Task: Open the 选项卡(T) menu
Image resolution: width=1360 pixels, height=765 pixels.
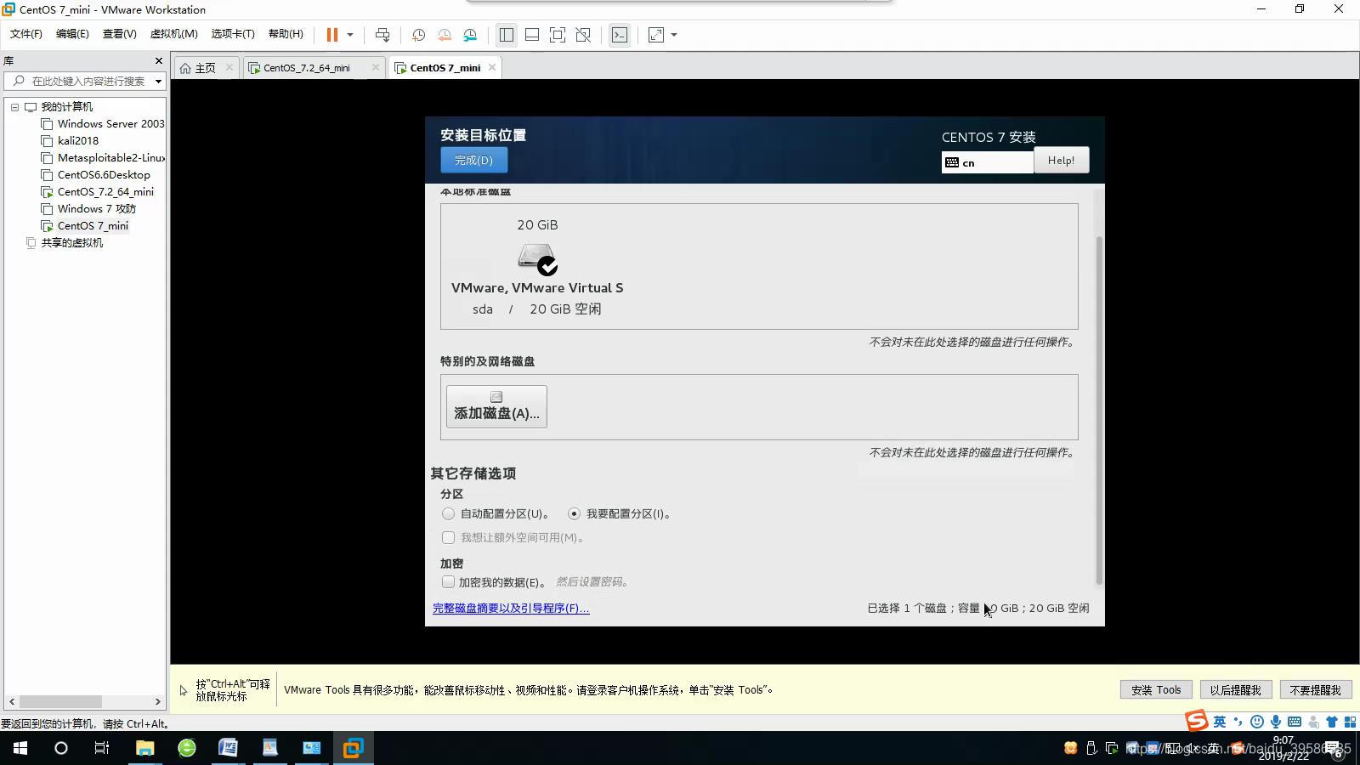Action: [233, 34]
